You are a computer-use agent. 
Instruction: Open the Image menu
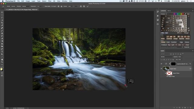tap(28, 1)
